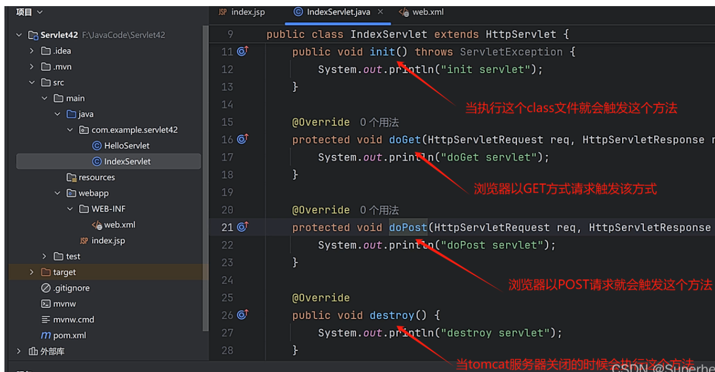This screenshot has width=715, height=372.
Task: Click the class icon on IndexServlet.java tab
Action: [x=298, y=12]
